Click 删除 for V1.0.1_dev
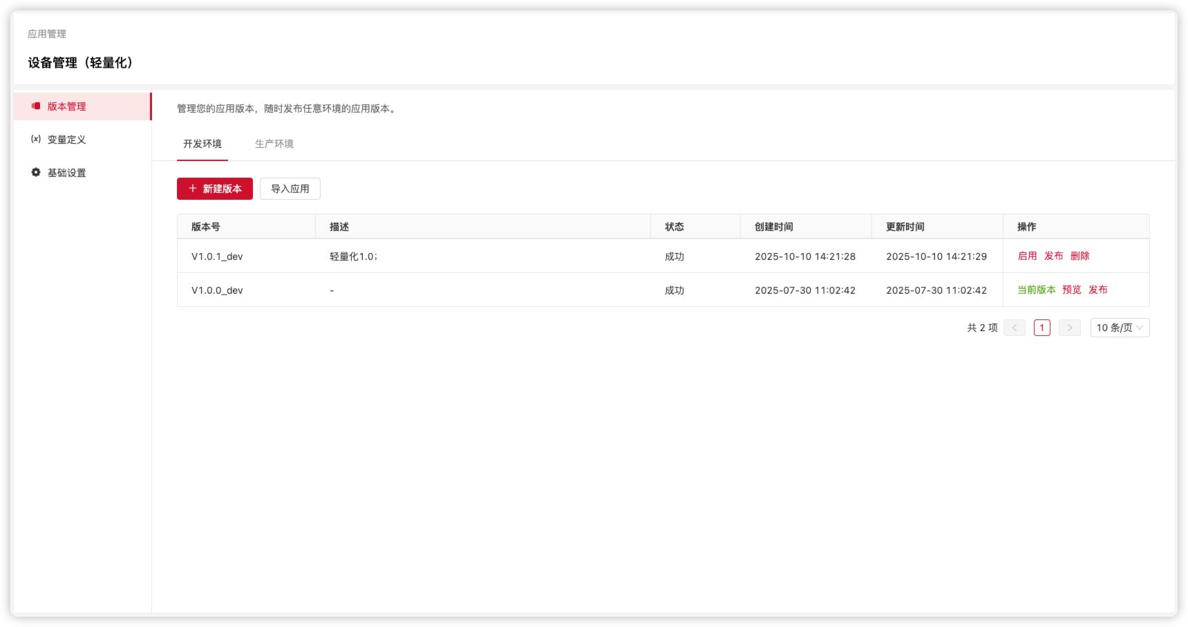 click(x=1079, y=256)
